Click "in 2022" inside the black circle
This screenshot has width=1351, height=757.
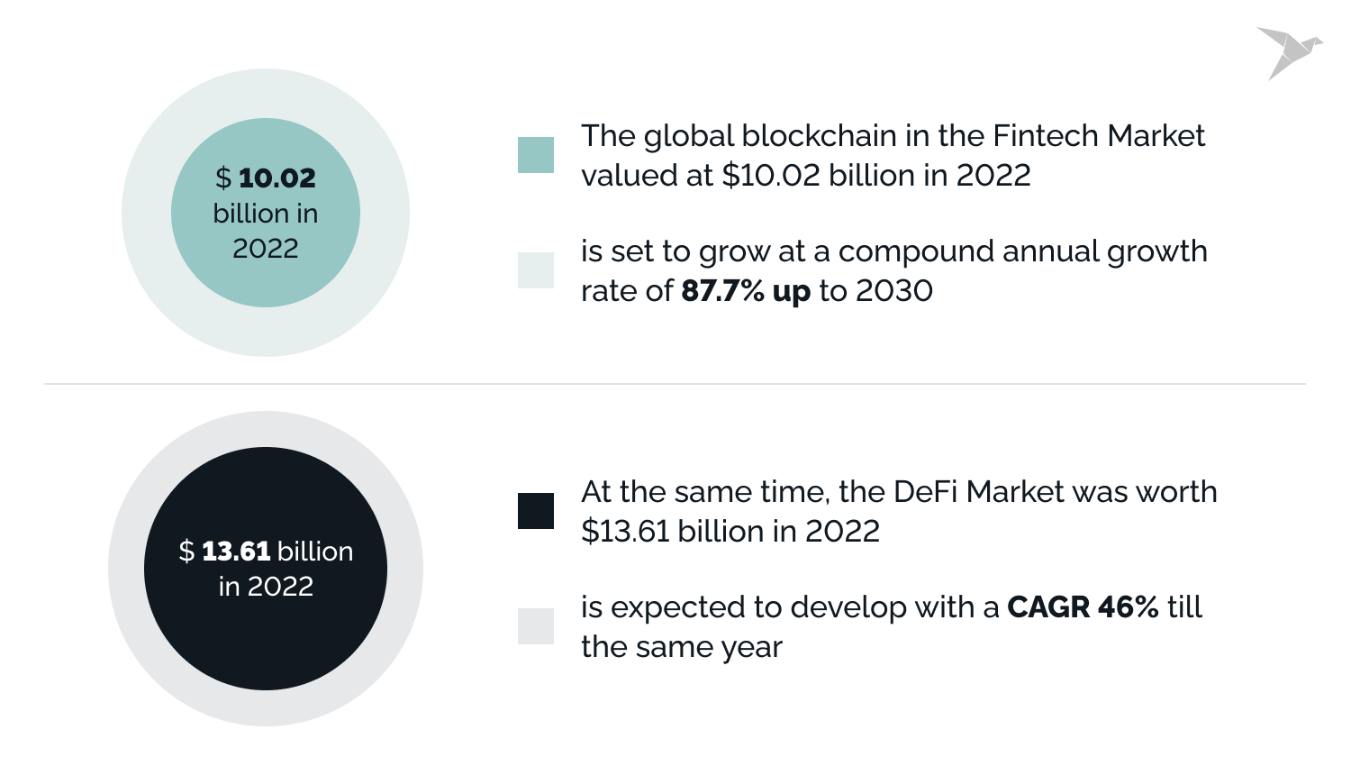pyautogui.click(x=266, y=587)
